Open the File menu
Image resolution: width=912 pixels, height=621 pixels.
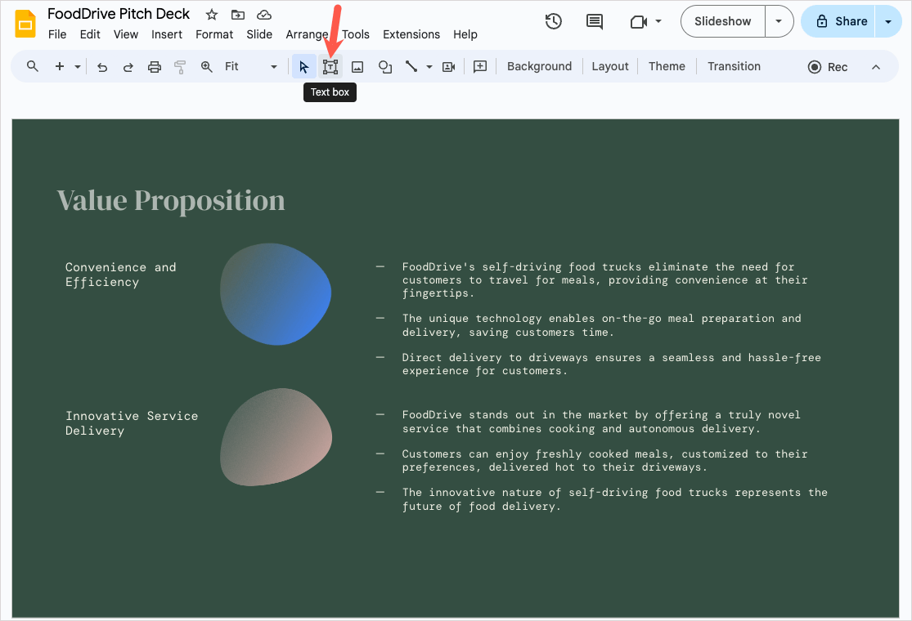coord(57,34)
